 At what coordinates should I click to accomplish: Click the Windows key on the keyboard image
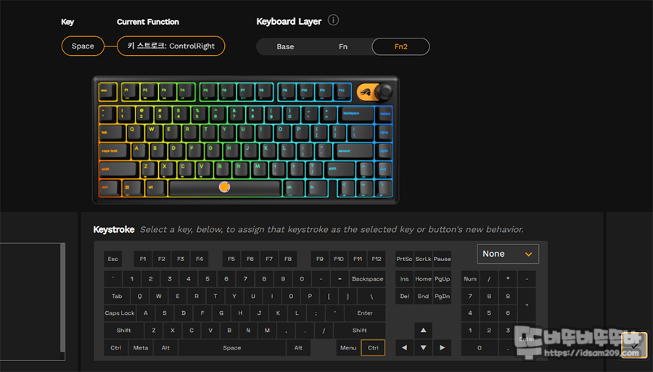point(127,188)
